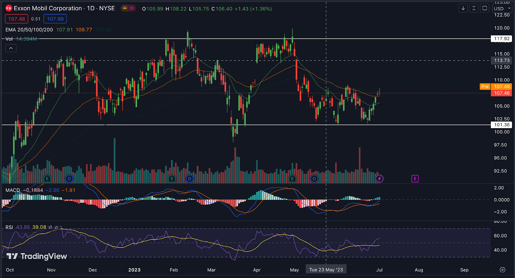Click the orange Pre 107.49 price label
Viewport: 515px width, 278px height.
tap(496, 86)
